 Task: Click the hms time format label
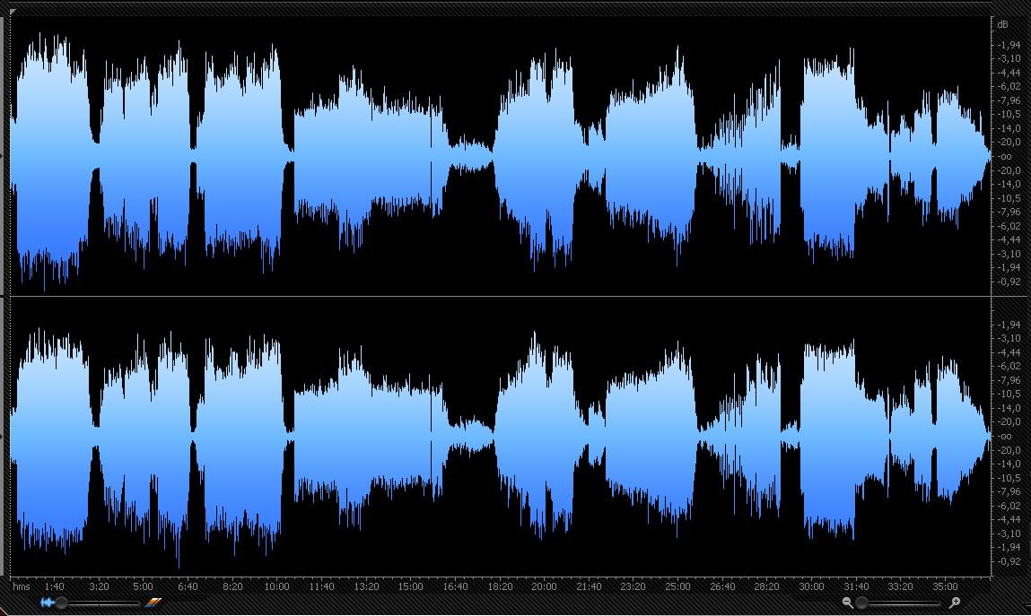[x=21, y=586]
